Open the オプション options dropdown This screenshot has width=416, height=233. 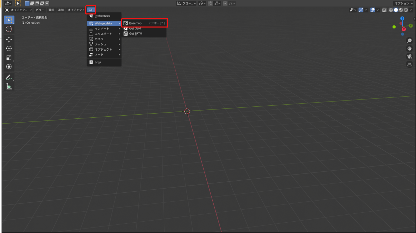[403, 3]
